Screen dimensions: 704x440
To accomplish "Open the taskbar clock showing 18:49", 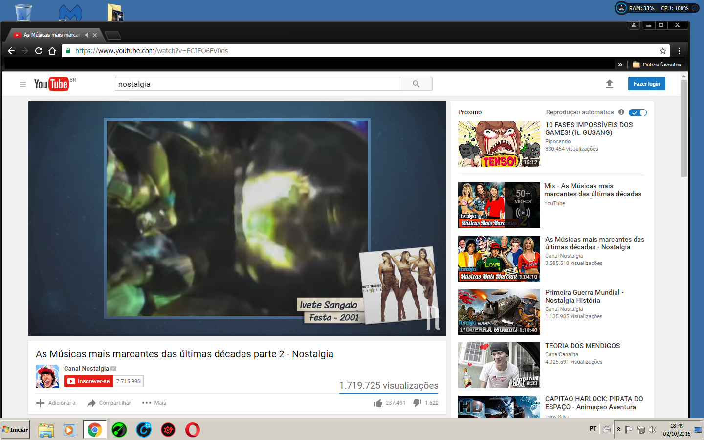I will [x=677, y=430].
